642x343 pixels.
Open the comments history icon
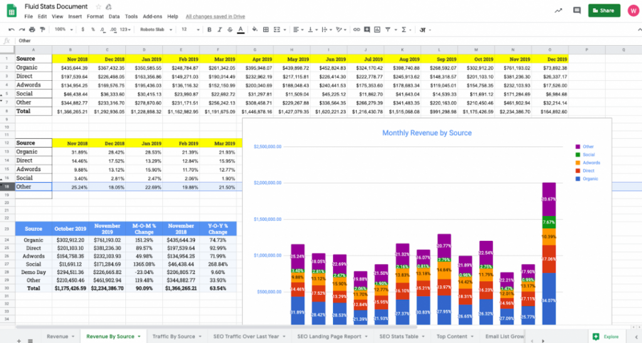point(577,11)
